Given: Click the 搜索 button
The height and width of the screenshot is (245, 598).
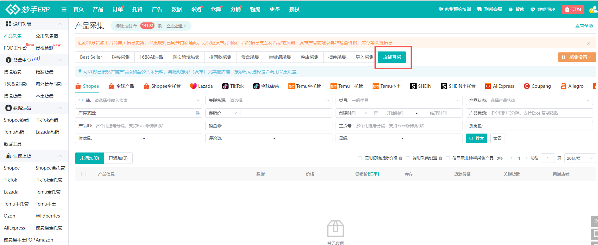Looking at the screenshot, I should 476,138.
